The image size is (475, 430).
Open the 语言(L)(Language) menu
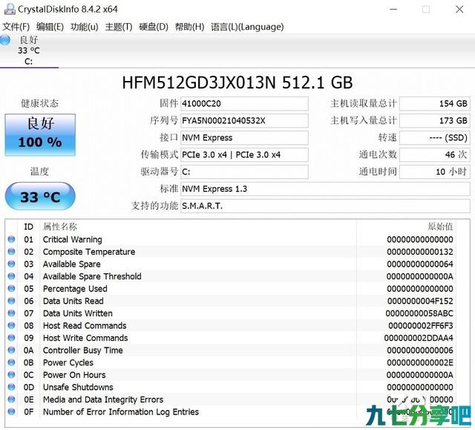click(x=247, y=27)
